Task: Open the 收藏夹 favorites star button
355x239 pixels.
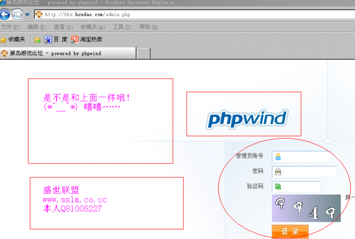Action: [x=13, y=39]
